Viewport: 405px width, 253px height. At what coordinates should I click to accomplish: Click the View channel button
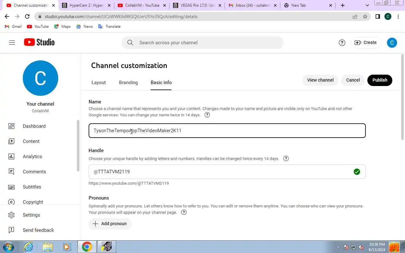[x=320, y=80]
